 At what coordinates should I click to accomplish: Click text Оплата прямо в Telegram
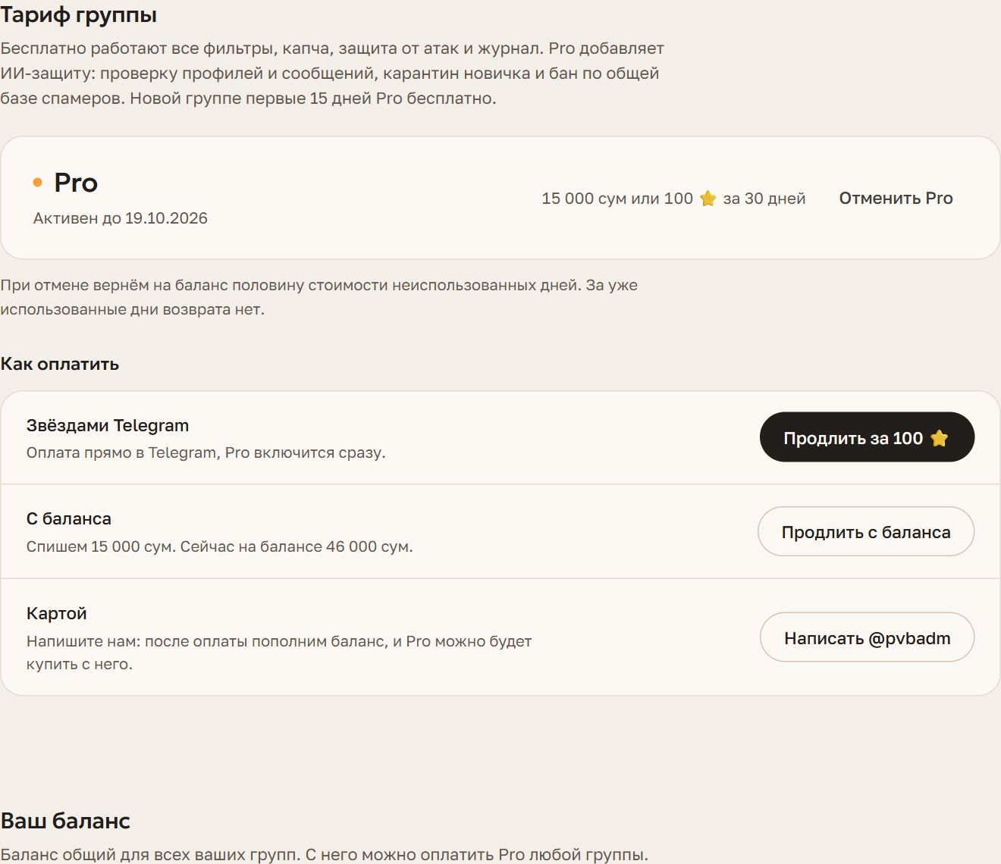tap(206, 452)
